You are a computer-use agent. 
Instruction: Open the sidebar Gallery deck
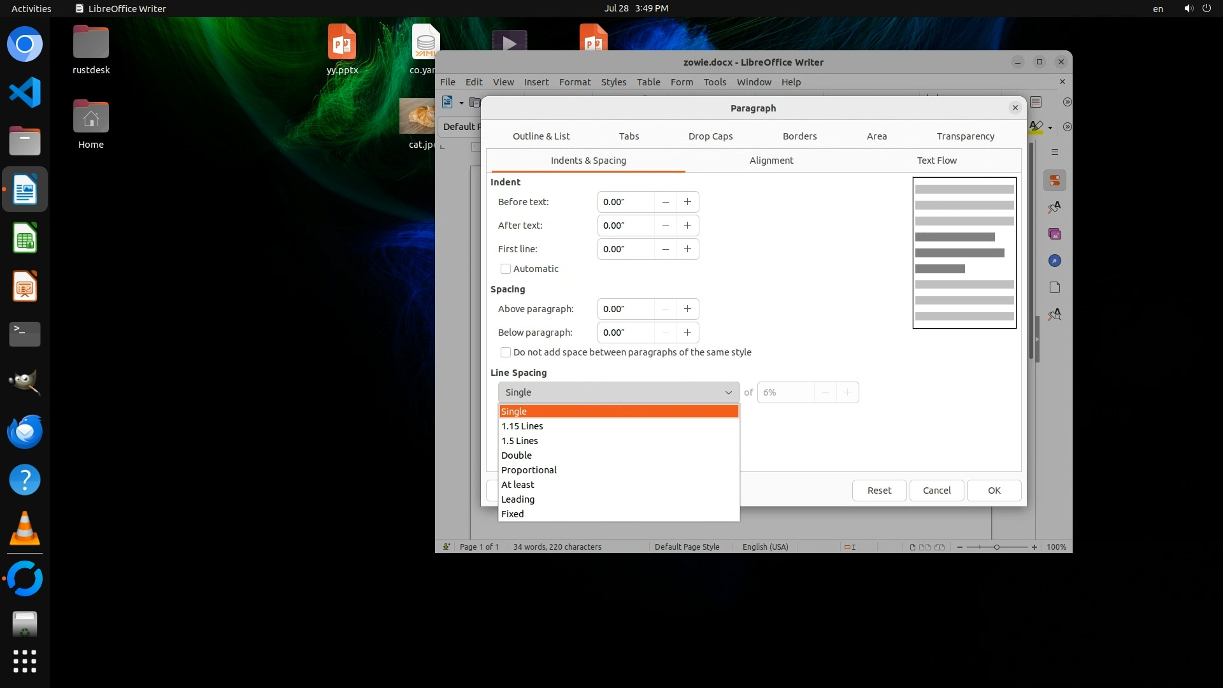(x=1055, y=234)
